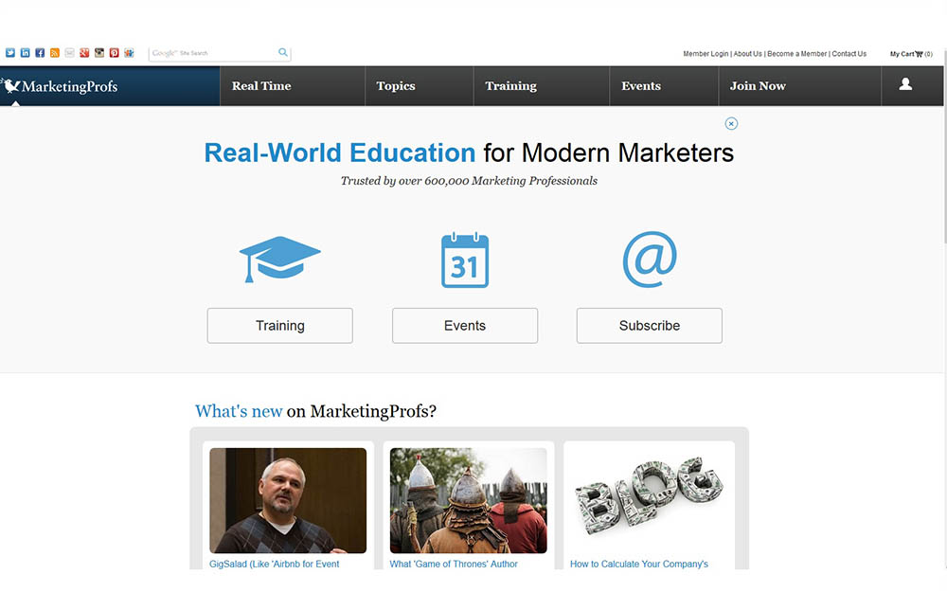
Task: Click the Subscribe button
Action: coord(650,326)
